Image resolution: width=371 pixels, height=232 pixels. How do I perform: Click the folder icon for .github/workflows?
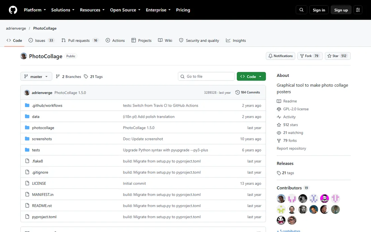click(x=27, y=105)
